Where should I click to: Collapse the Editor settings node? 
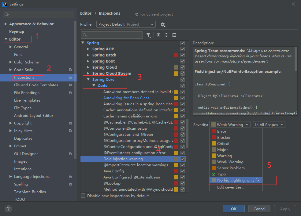(x=6, y=39)
